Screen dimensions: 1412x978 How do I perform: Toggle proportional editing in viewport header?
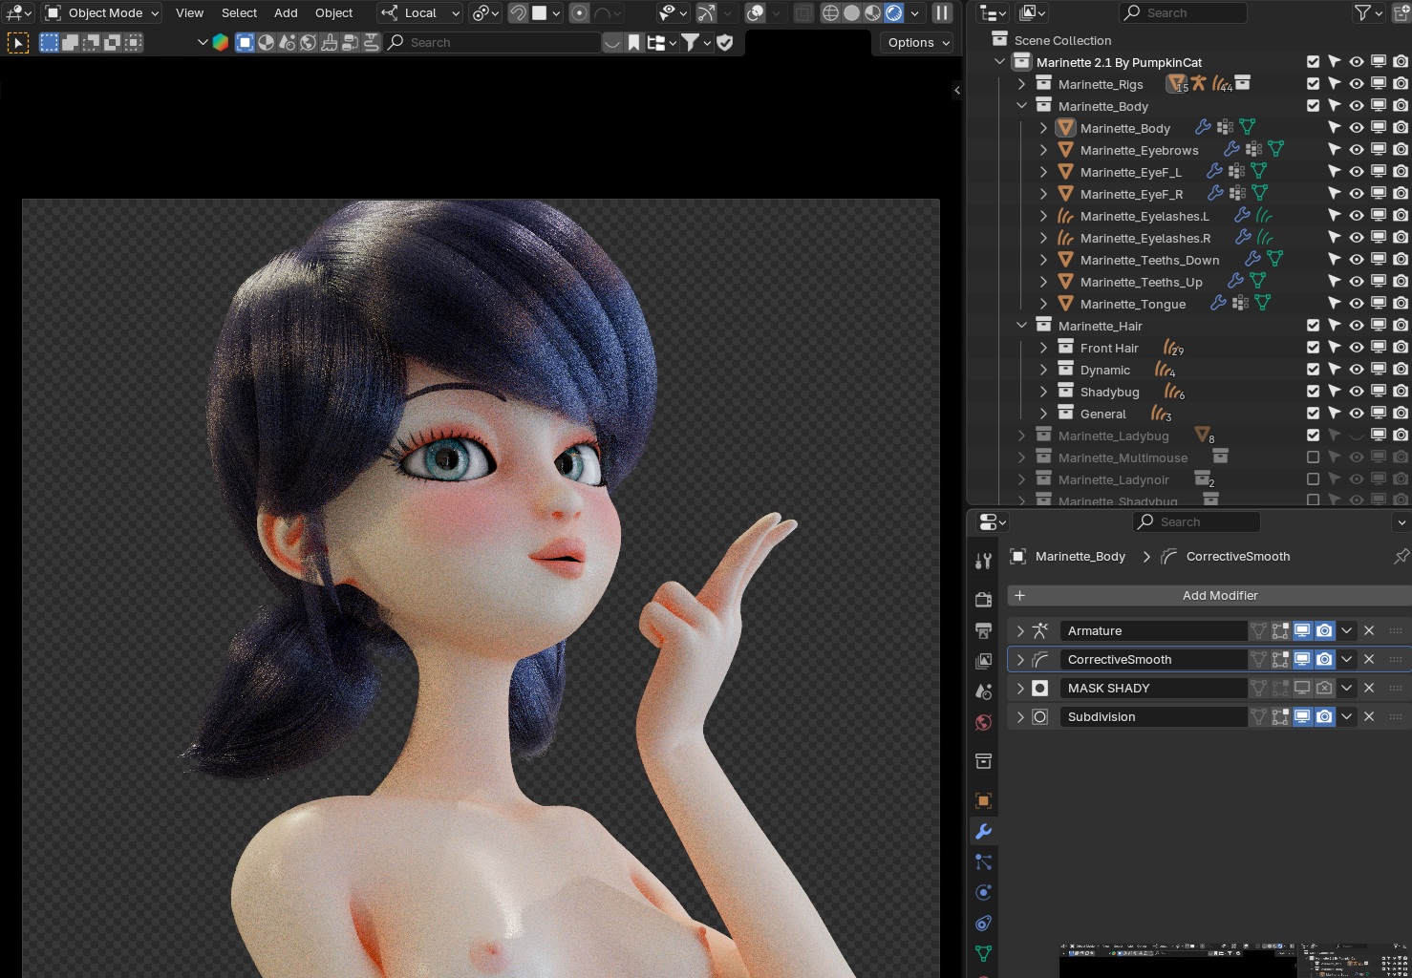[579, 13]
